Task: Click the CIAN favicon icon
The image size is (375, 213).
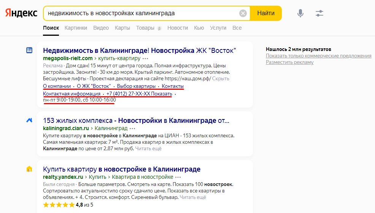Action: click(x=29, y=120)
